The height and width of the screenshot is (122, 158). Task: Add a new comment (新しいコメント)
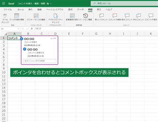101,17
